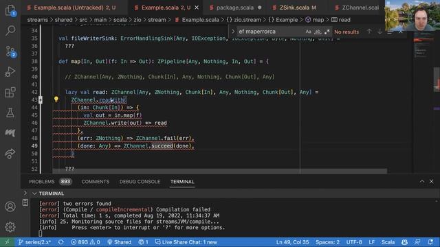Open 'stream' breadcrumb dropdown
This screenshot has height=247, width=440.
pos(157,20)
